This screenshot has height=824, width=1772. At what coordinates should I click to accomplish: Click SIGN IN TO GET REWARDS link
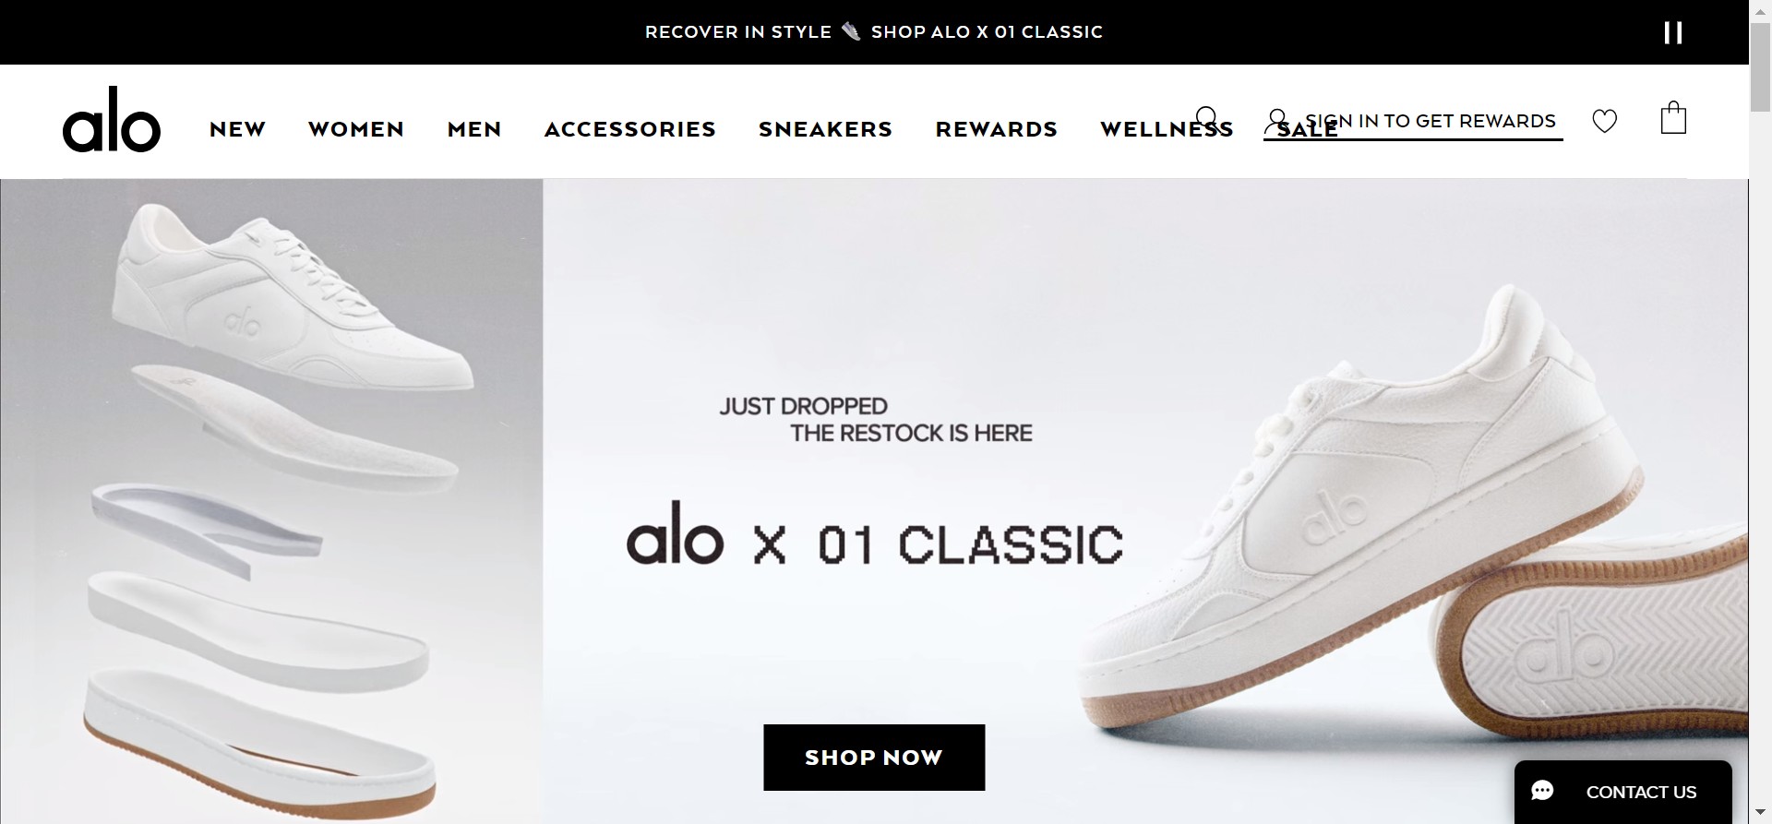(x=1431, y=121)
